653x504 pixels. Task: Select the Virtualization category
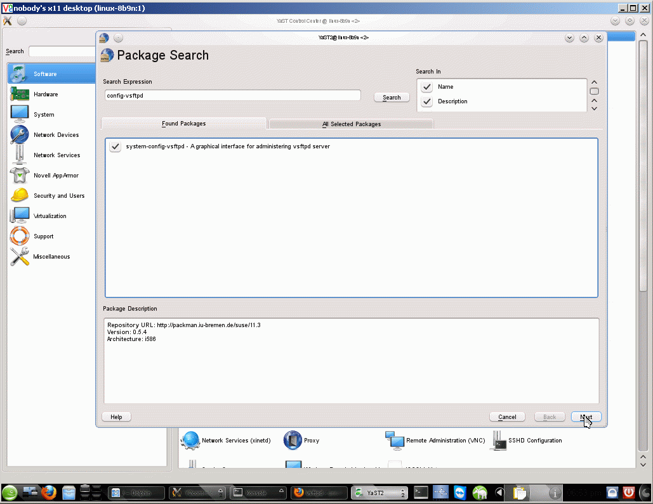(x=49, y=216)
